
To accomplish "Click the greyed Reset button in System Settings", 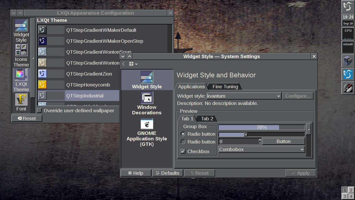I will pos(199,173).
